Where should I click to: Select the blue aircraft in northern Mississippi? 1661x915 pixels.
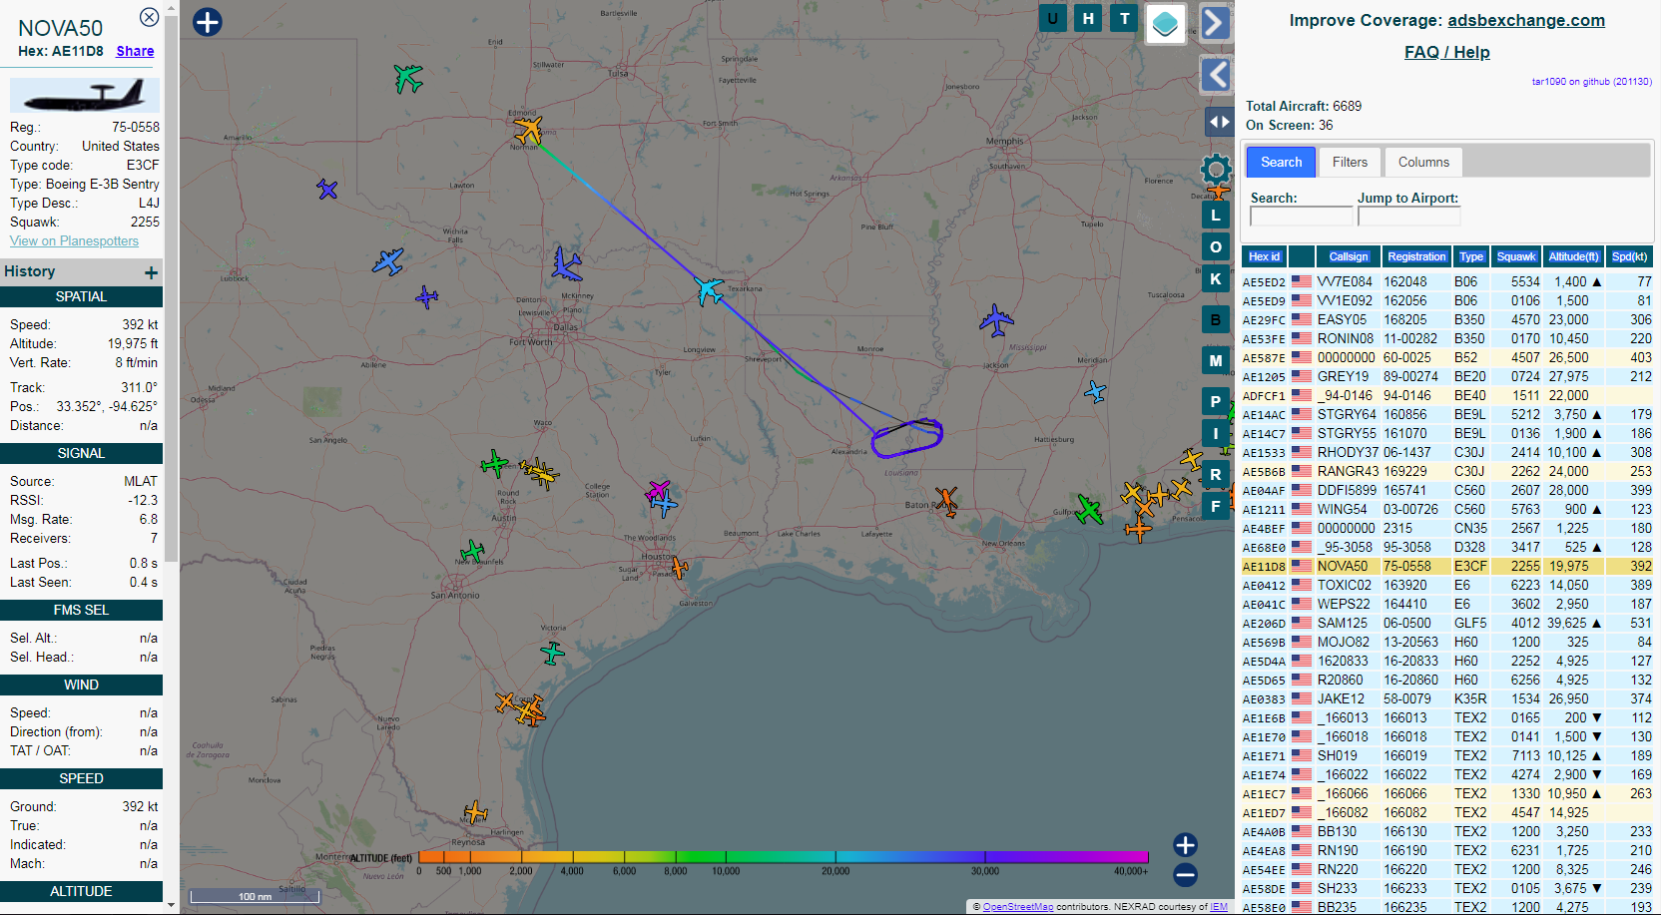(x=996, y=320)
